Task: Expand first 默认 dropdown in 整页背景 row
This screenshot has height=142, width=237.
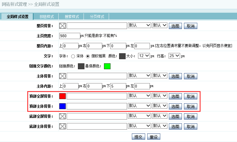Action: click(x=140, y=25)
